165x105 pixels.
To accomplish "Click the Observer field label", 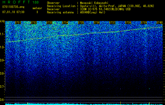I will coord(53,3).
